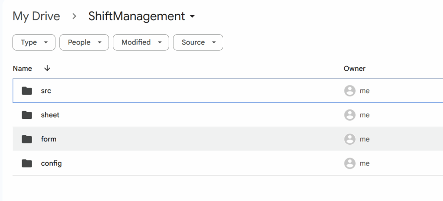Click the sheet folder icon
The width and height of the screenshot is (443, 201).
(27, 115)
